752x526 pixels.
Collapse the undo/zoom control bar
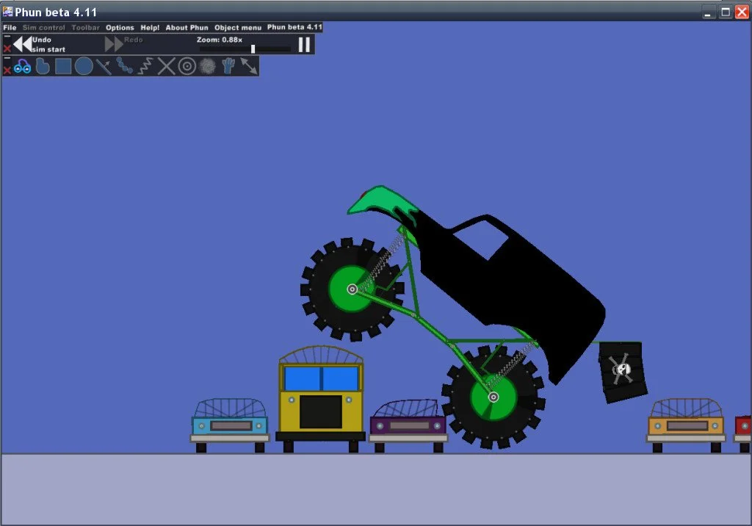point(7,36)
